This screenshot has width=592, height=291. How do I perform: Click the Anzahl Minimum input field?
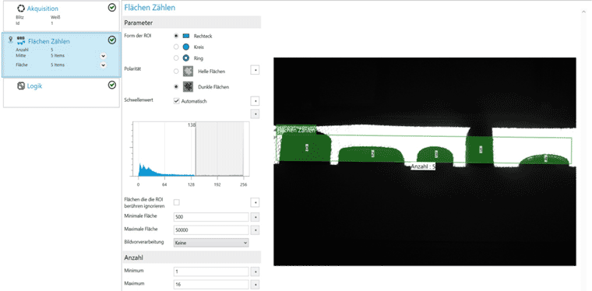pos(211,272)
